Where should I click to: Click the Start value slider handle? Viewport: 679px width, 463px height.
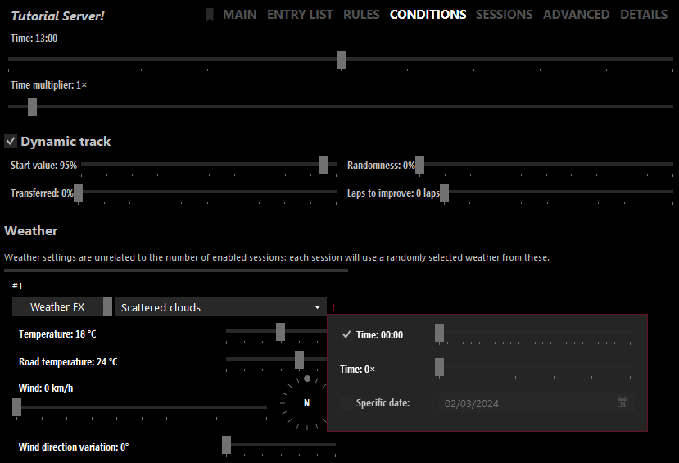click(x=323, y=165)
